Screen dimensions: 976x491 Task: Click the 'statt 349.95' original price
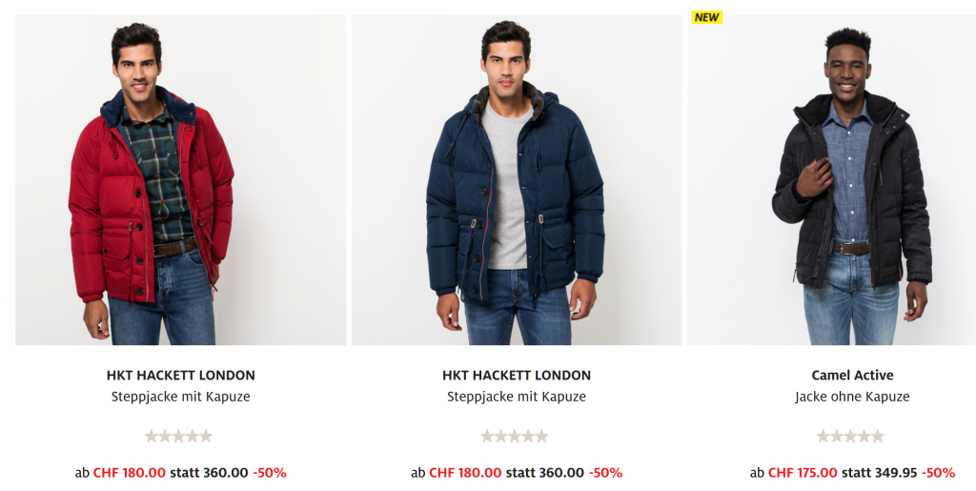coord(880,473)
